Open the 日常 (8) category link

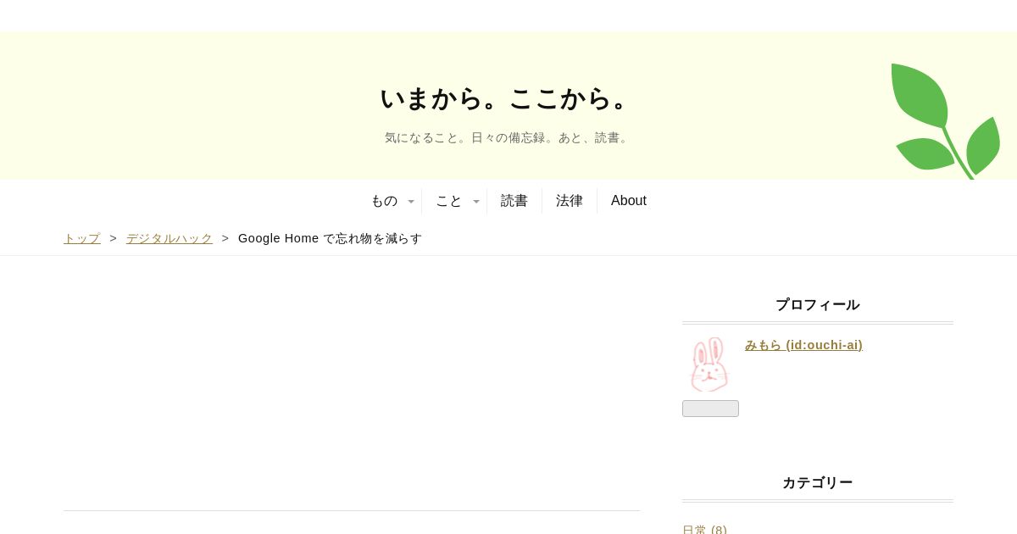(x=704, y=529)
